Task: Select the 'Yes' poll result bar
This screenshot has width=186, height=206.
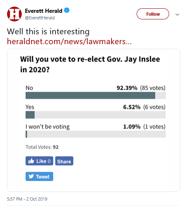Action: 95,115
